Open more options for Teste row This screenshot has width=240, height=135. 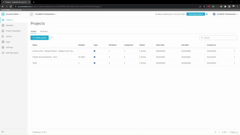pos(234,63)
